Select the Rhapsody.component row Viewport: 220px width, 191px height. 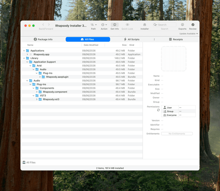click(x=82, y=92)
